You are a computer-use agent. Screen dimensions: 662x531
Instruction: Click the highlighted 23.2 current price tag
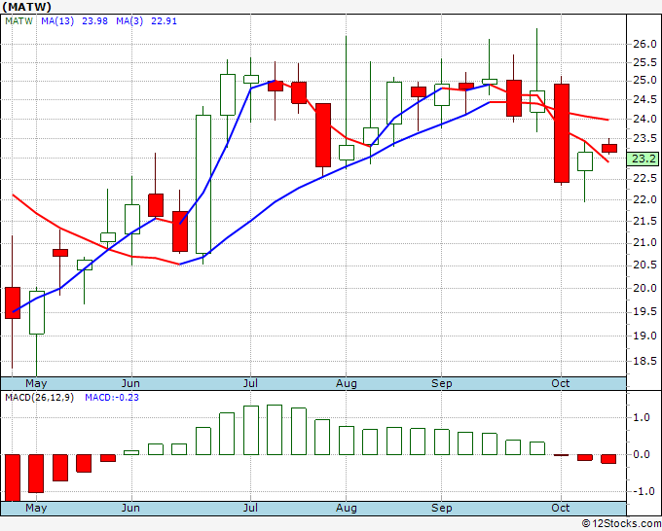(x=643, y=159)
